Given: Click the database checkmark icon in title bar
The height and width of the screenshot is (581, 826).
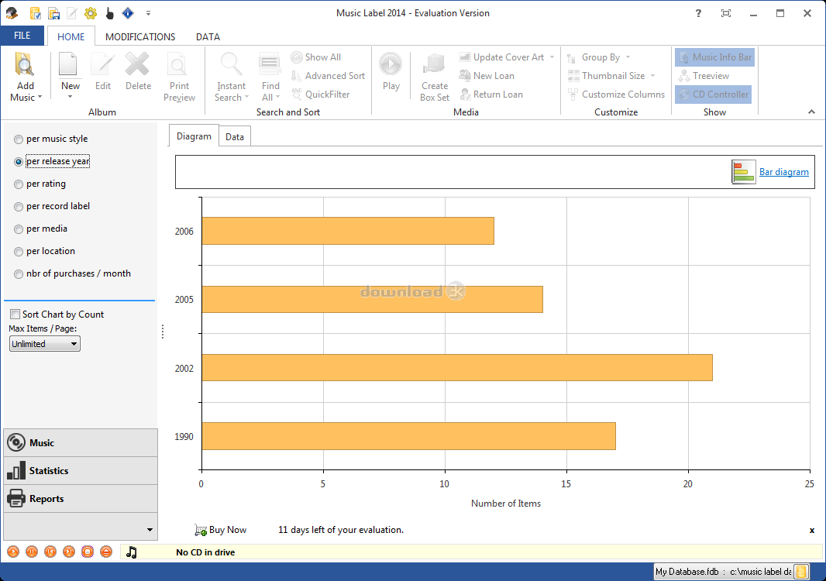Looking at the screenshot, I should coord(36,13).
